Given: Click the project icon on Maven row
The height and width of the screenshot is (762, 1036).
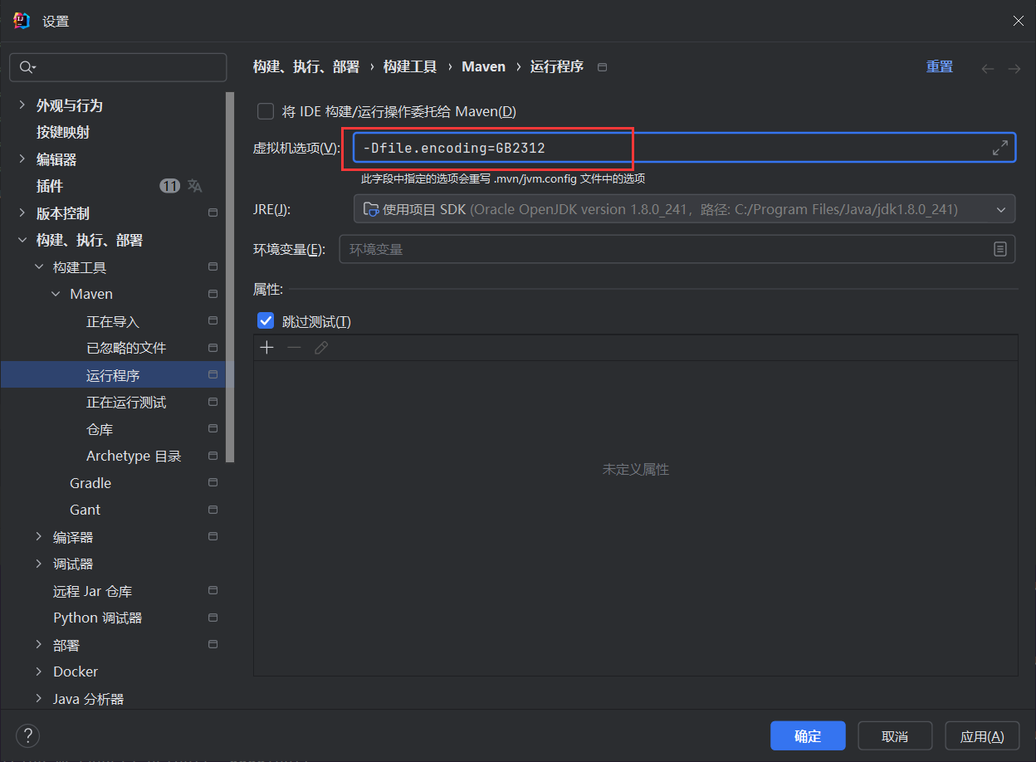Looking at the screenshot, I should pyautogui.click(x=213, y=294).
